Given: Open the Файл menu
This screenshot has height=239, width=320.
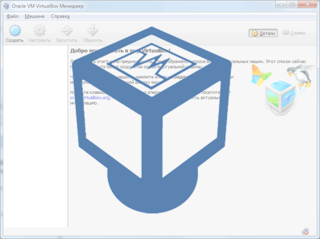Looking at the screenshot, I should [13, 17].
